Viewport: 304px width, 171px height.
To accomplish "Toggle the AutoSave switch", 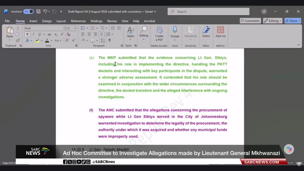I will click(28, 12).
